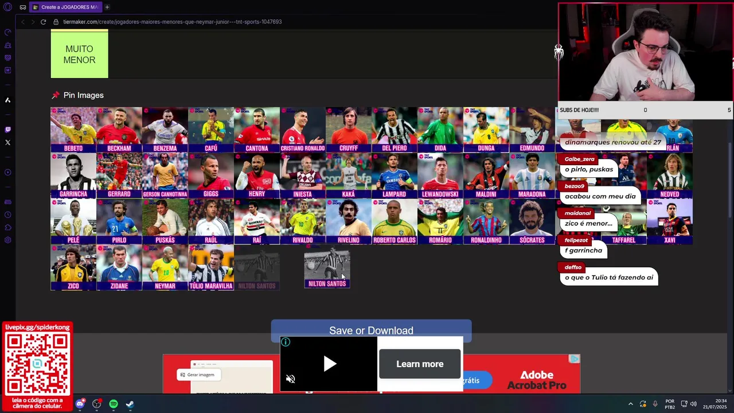This screenshot has width=734, height=413.
Task: Show hidden system tray icons
Action: pos(631,404)
